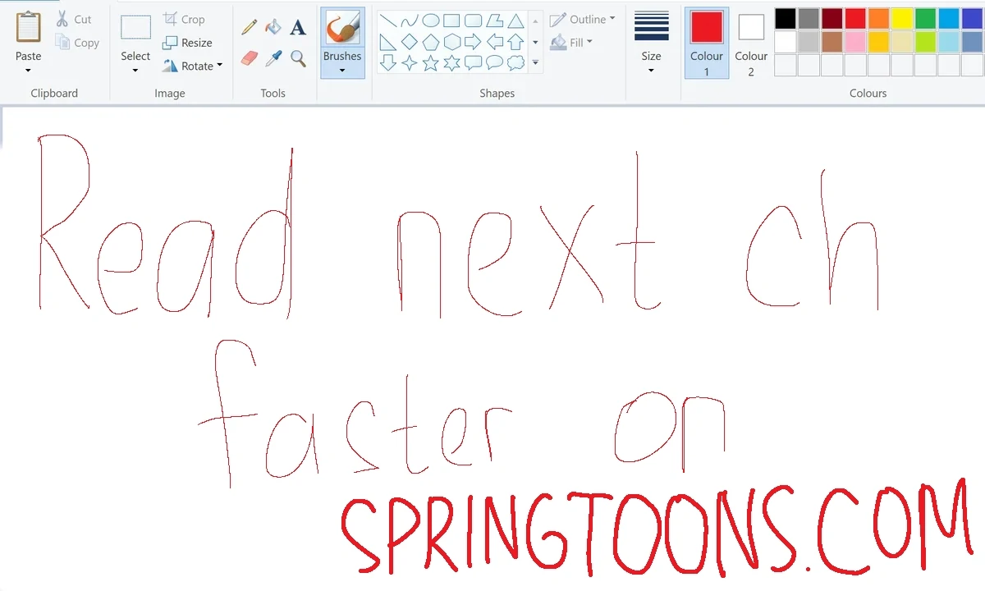This screenshot has height=591, width=985.
Task: Click the Magnifier tool
Action: (x=298, y=58)
